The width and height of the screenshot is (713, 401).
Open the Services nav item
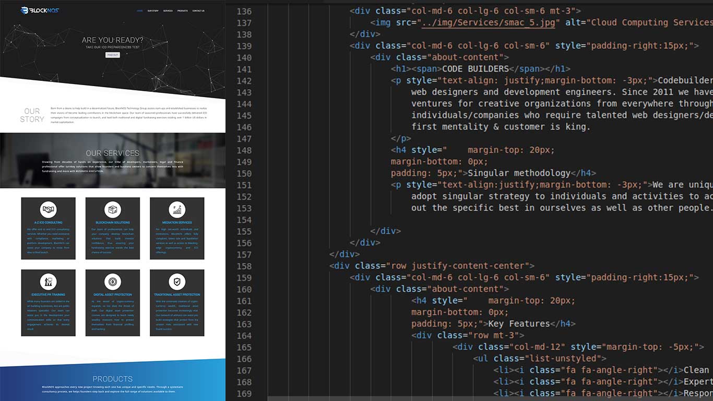click(x=168, y=11)
